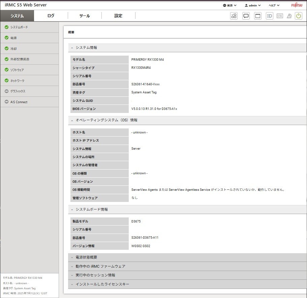307x298 pixels.
Task: Switch to the システム tab
Action: [x=17, y=16]
